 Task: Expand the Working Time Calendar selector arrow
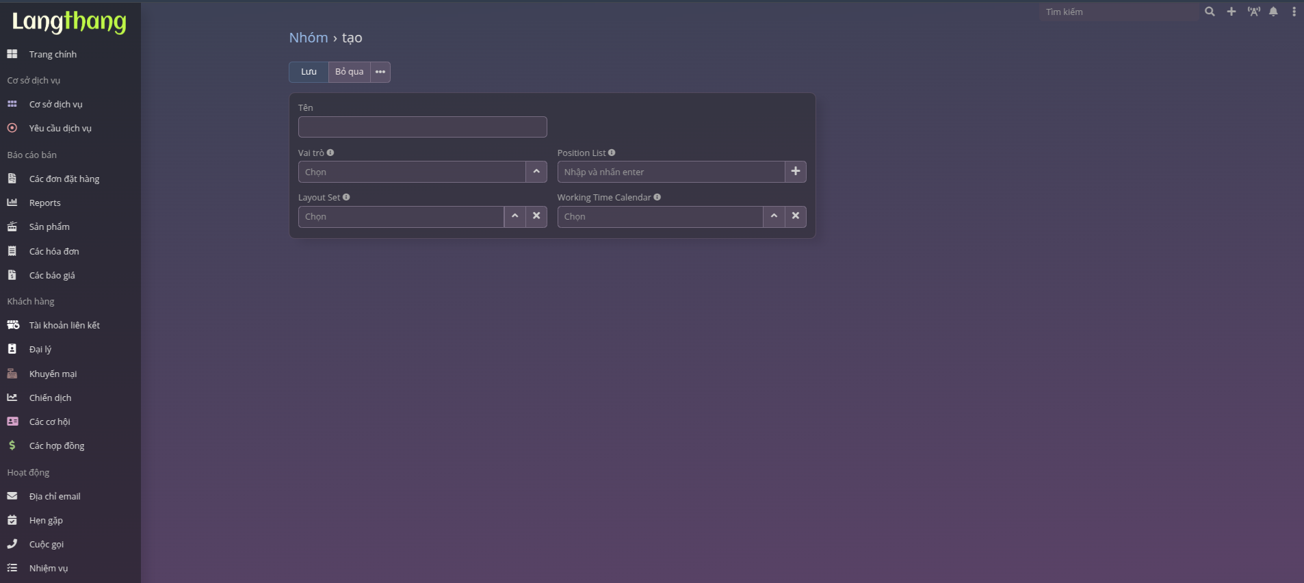point(774,216)
